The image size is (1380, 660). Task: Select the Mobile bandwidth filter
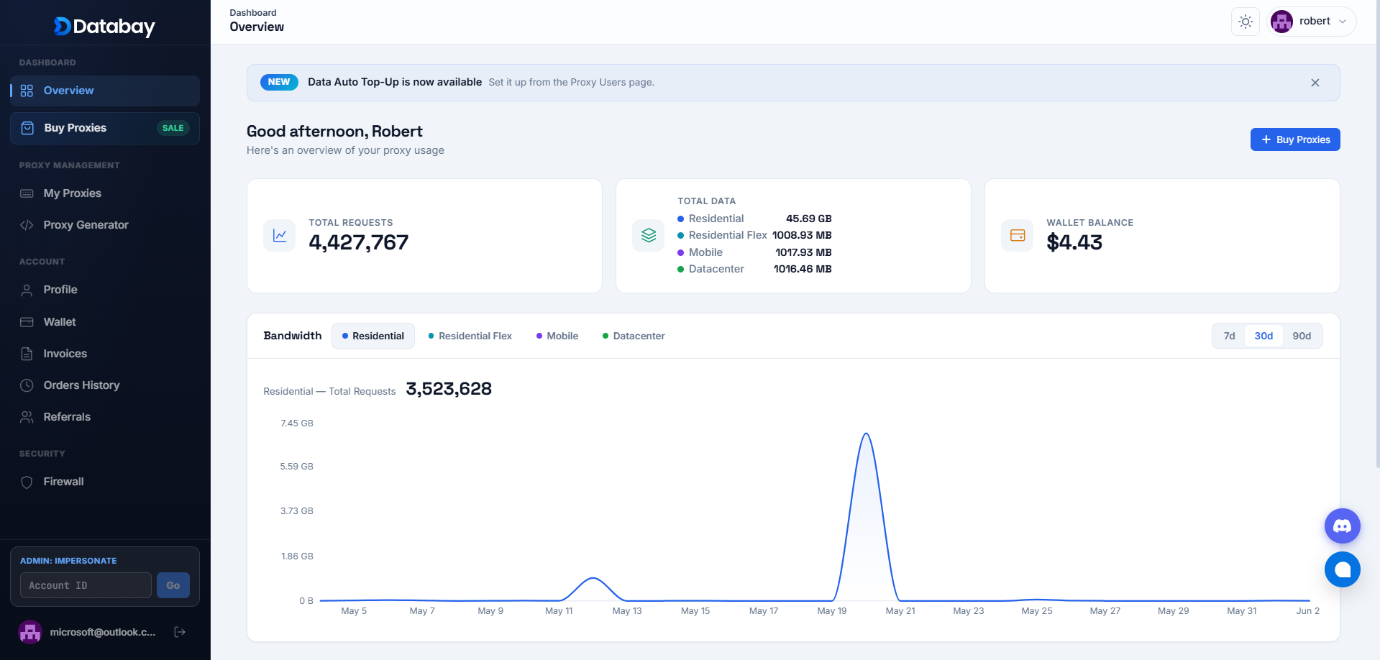point(557,336)
